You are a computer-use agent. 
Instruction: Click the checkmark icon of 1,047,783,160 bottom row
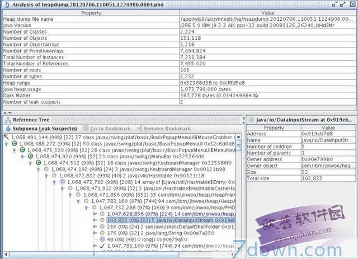[102, 246]
